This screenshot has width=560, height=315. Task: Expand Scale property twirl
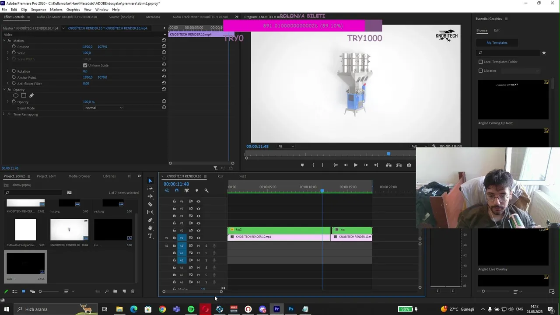tap(7, 52)
